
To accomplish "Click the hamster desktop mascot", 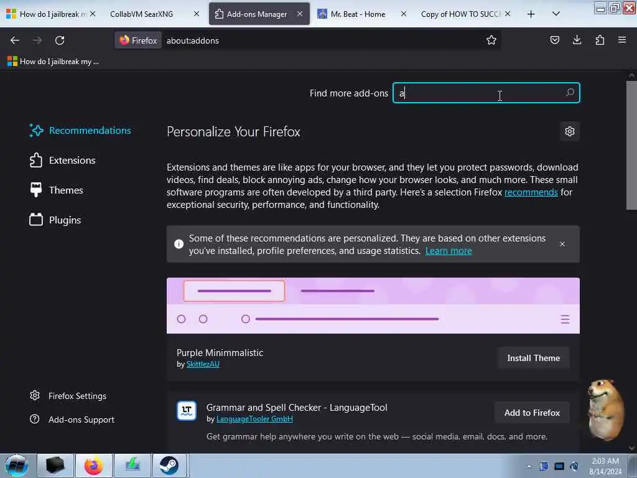I will 605,410.
